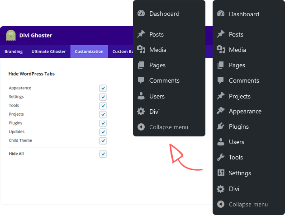285x215 pixels.
Task: Toggle the Child Theme checkbox
Action: (103, 140)
